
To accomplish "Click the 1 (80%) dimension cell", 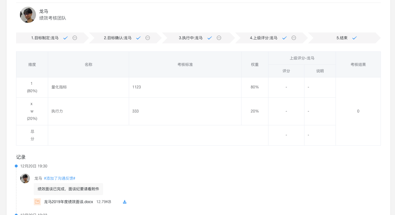I will click(32, 87).
